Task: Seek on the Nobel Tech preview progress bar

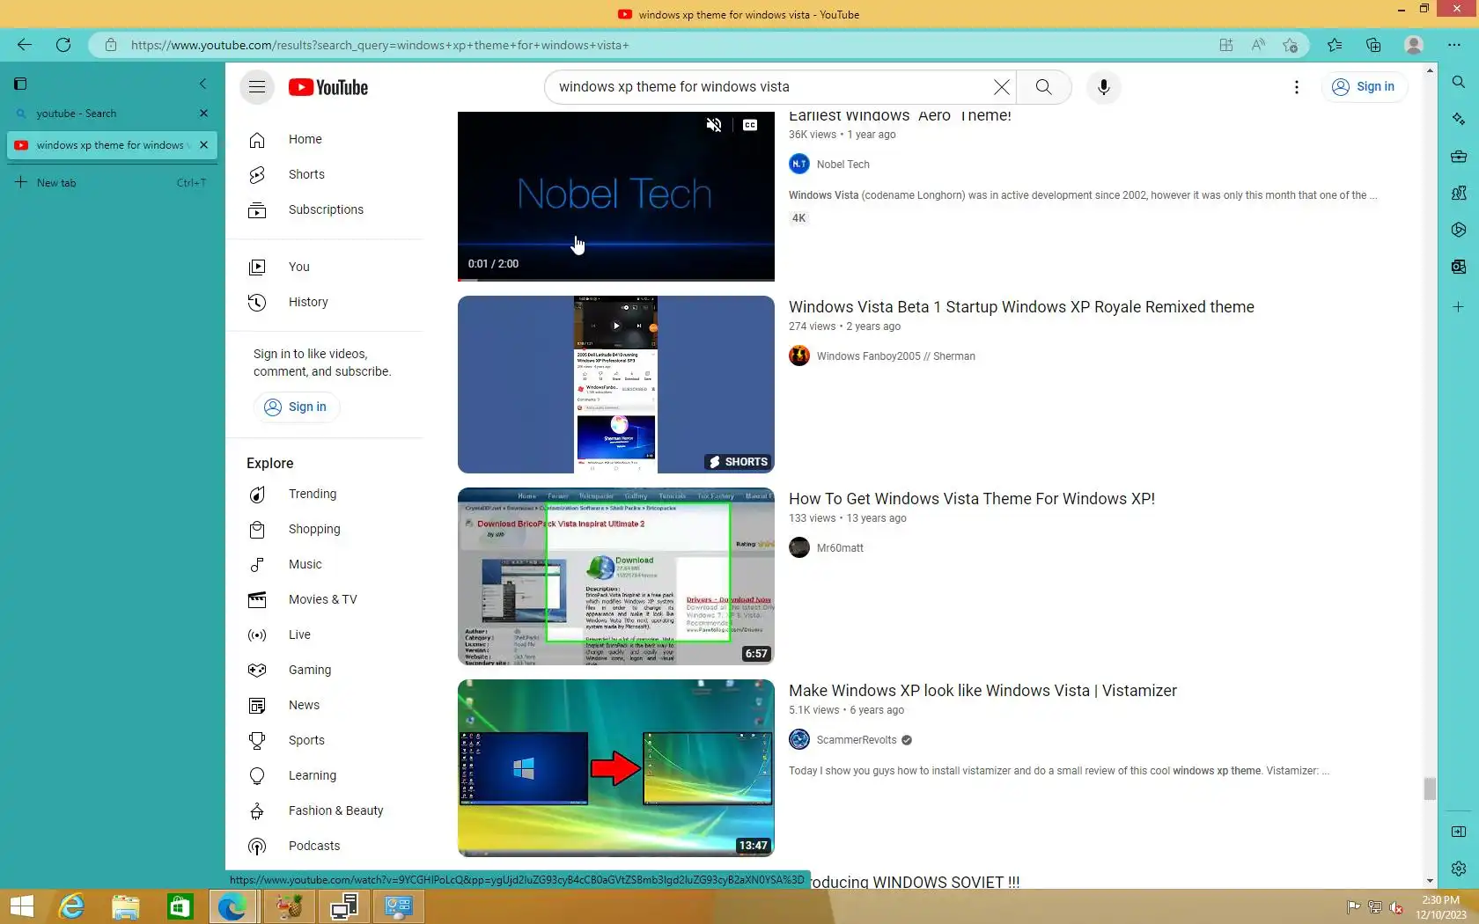Action: tap(616, 279)
